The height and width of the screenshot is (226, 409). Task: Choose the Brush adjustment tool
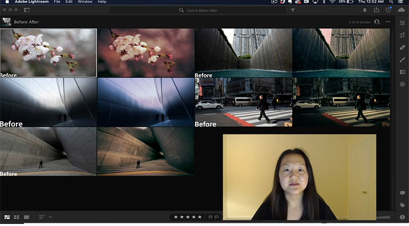[402, 59]
